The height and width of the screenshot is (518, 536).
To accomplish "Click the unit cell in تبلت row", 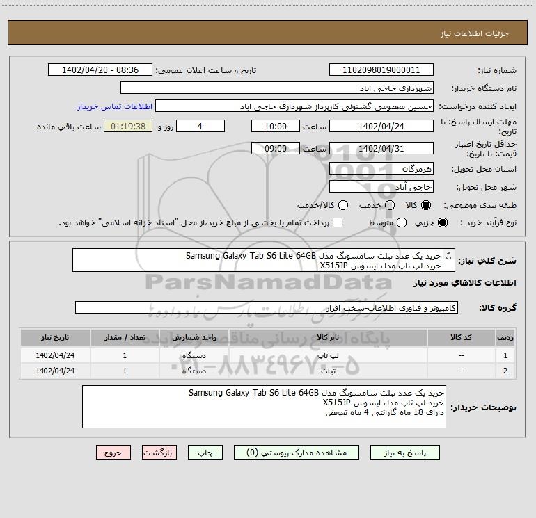I will pyautogui.click(x=194, y=371).
